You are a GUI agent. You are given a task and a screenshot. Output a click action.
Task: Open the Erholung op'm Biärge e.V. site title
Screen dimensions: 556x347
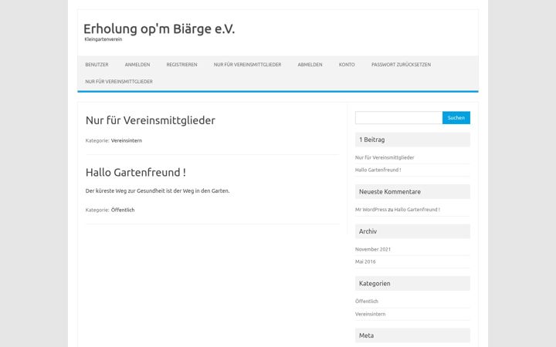tap(159, 29)
